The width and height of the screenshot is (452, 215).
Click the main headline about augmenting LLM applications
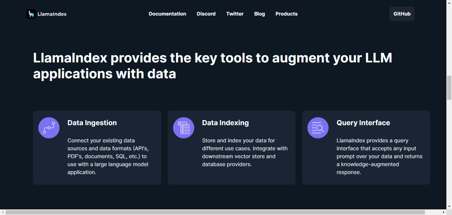(212, 66)
